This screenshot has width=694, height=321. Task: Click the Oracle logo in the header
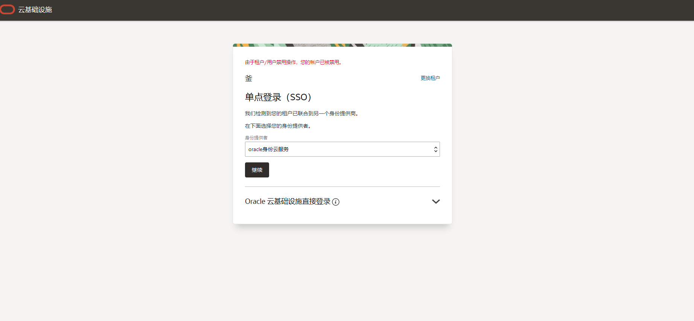click(7, 10)
